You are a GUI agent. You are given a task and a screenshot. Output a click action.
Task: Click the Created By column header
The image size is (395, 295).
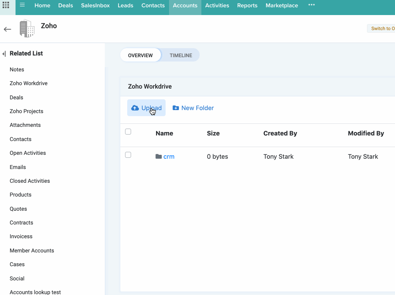[x=280, y=133]
